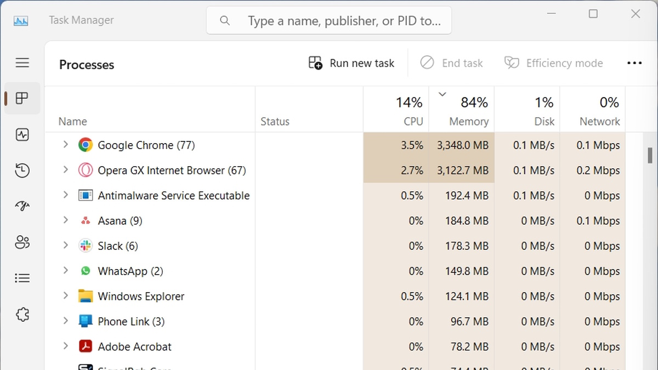Expand the Slack process group
Viewport: 658px width, 370px height.
(65, 245)
